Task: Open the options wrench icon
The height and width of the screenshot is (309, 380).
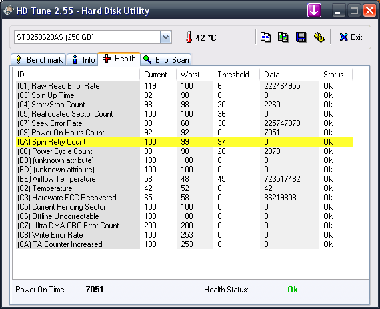Action: (319, 37)
